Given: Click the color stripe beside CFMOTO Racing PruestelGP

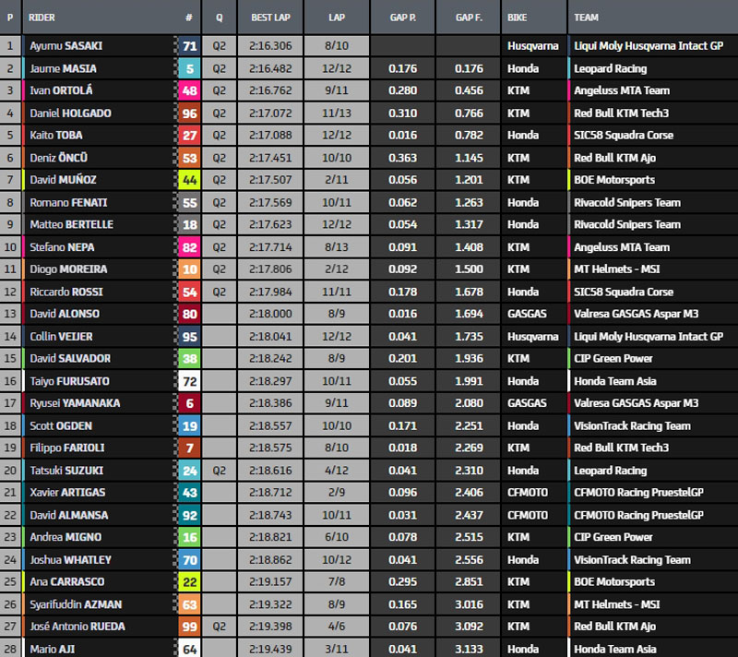Looking at the screenshot, I should pyautogui.click(x=570, y=493).
